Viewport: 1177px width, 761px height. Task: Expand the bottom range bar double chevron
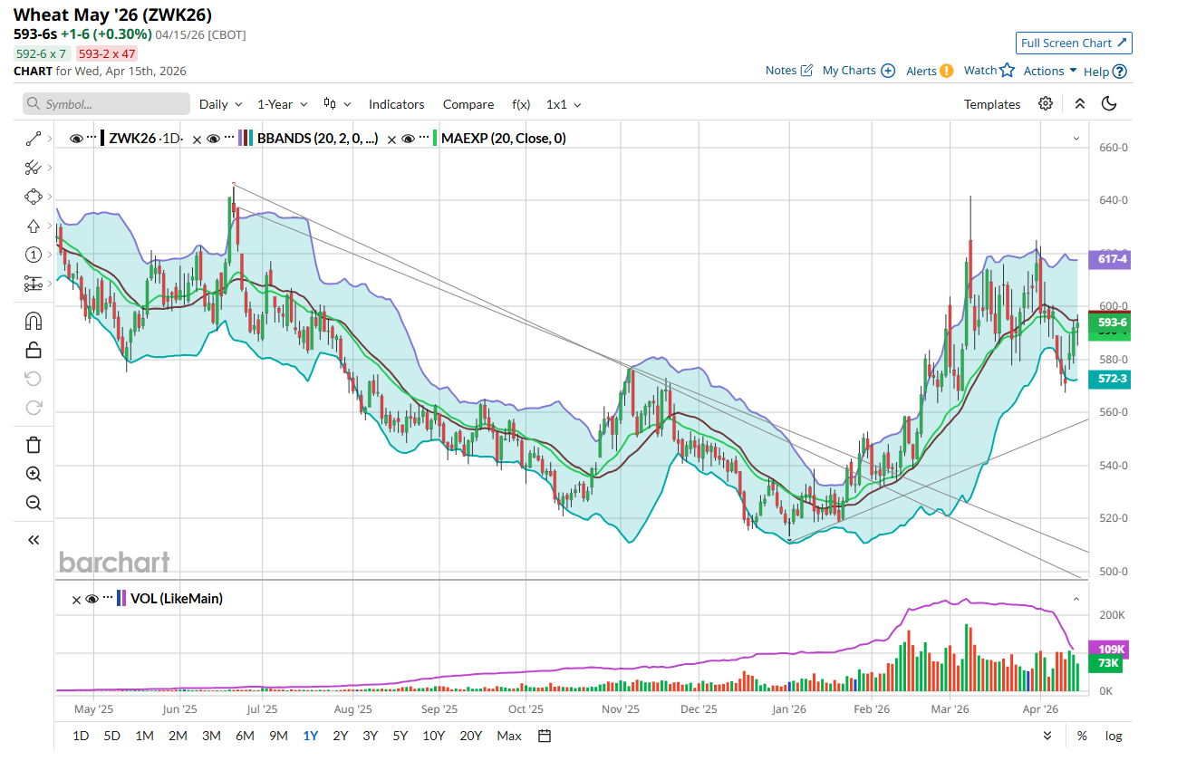[x=1048, y=736]
